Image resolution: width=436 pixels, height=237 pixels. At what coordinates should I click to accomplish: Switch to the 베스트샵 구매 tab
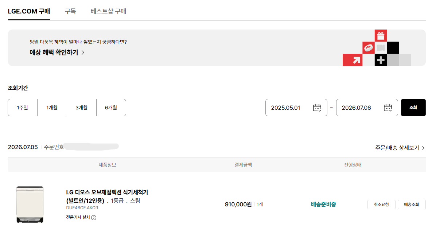108,11
